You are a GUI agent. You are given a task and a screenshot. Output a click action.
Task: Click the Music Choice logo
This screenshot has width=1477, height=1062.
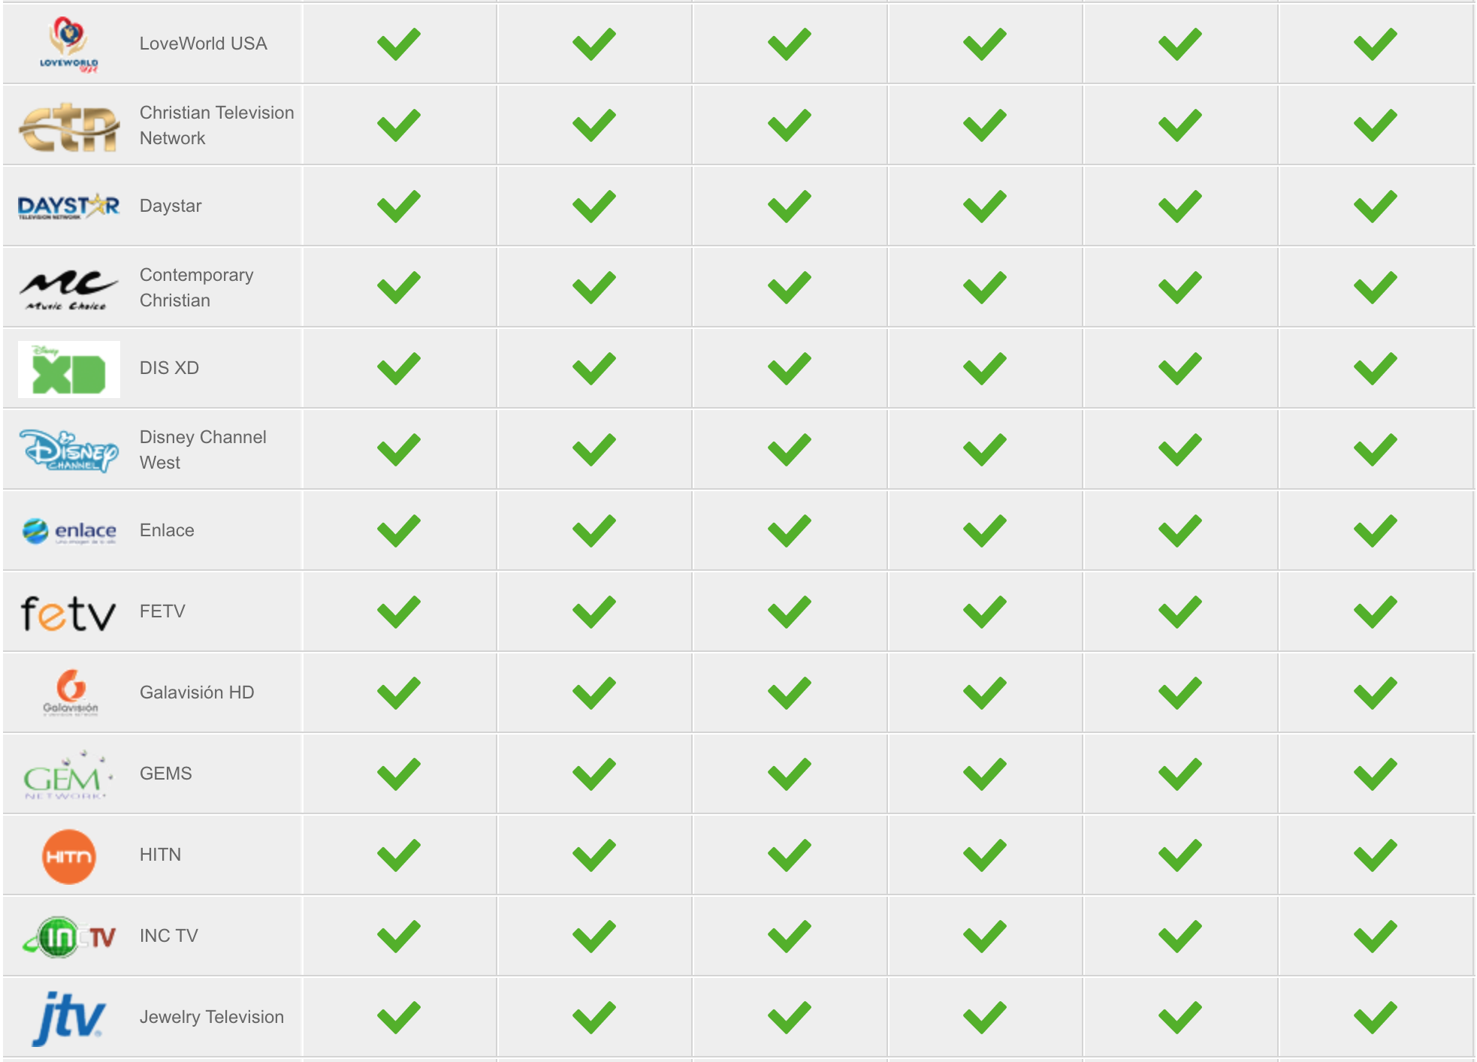pos(68,289)
